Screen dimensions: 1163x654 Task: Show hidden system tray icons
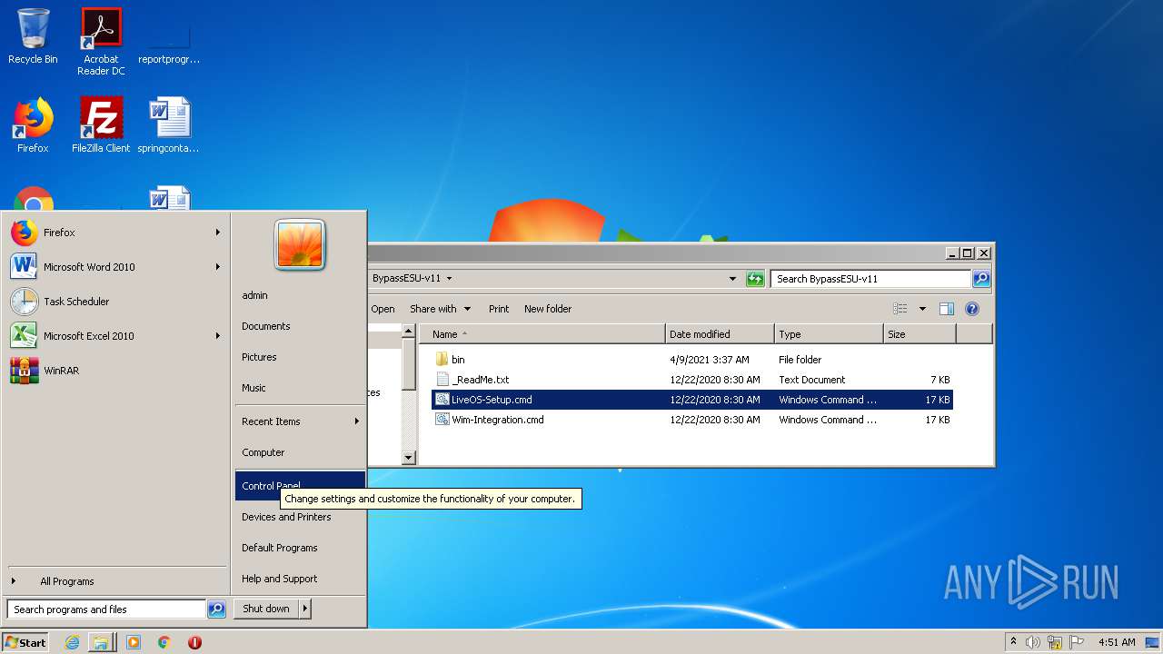point(1014,642)
